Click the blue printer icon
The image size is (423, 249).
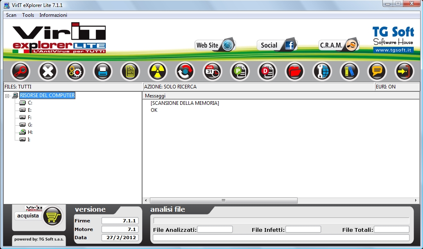tap(102, 72)
